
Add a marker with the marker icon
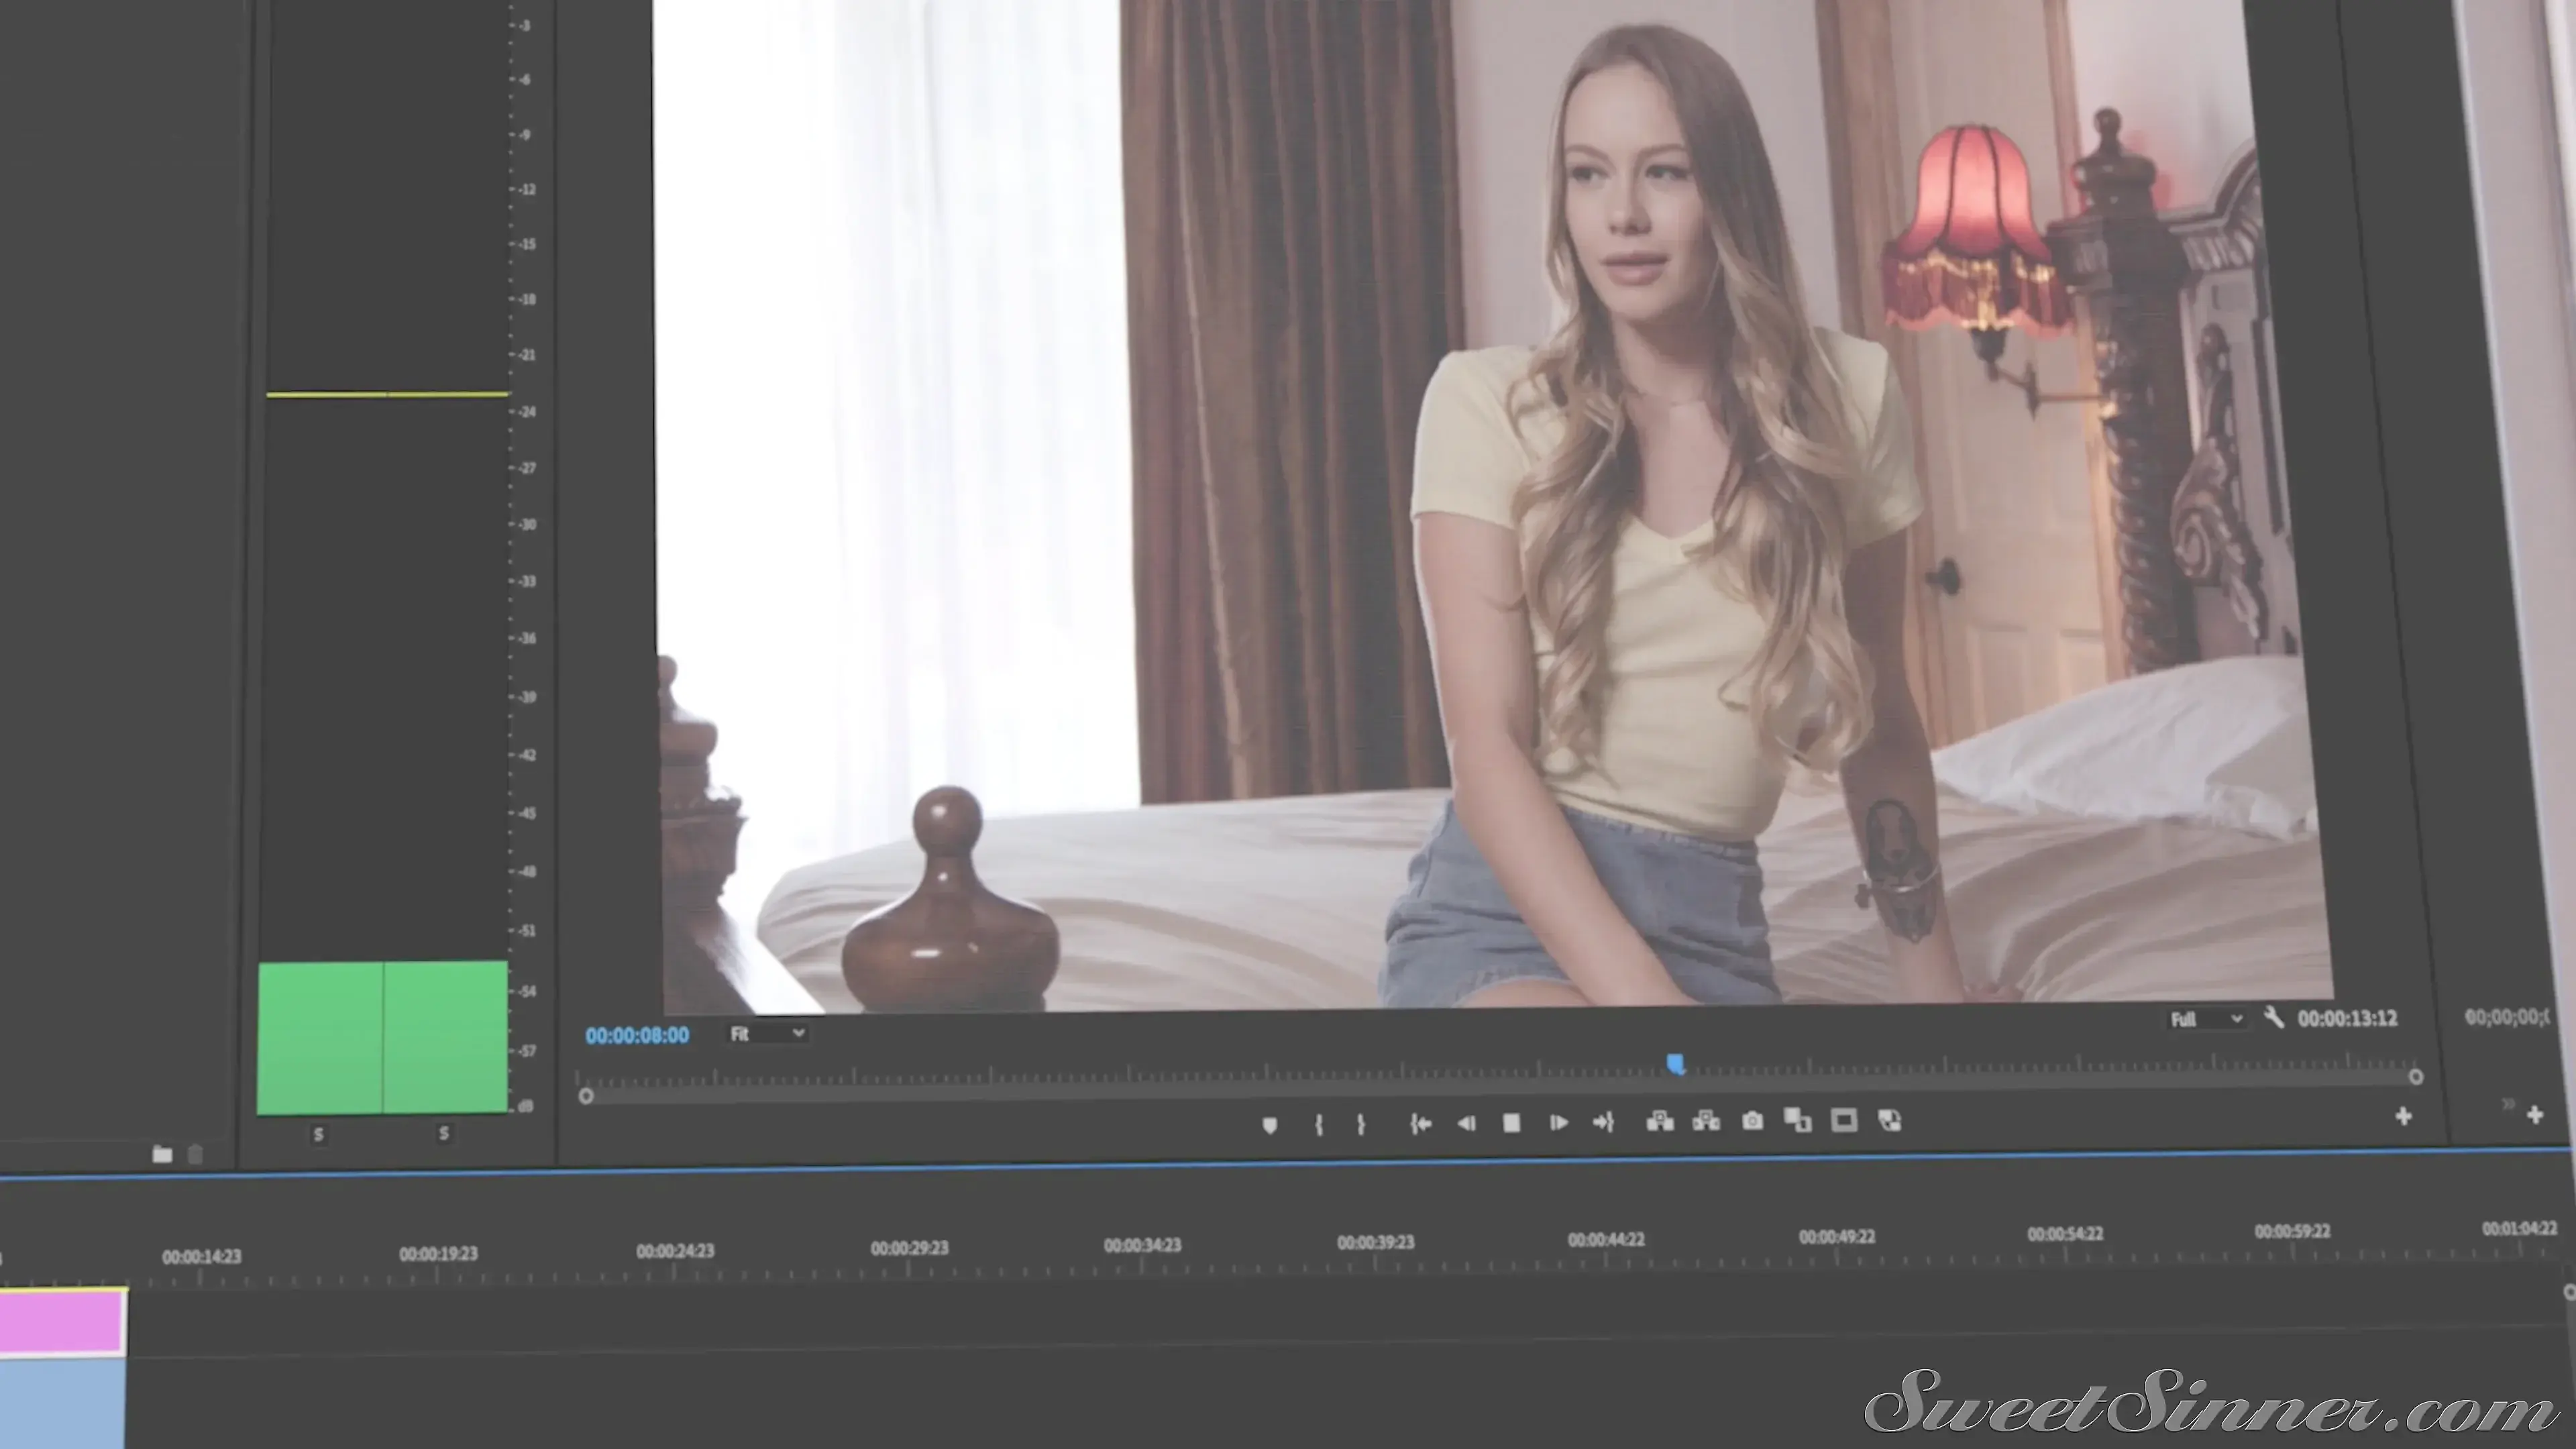[1270, 1125]
